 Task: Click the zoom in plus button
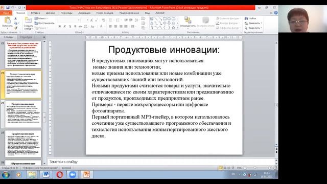tap(270, 168)
